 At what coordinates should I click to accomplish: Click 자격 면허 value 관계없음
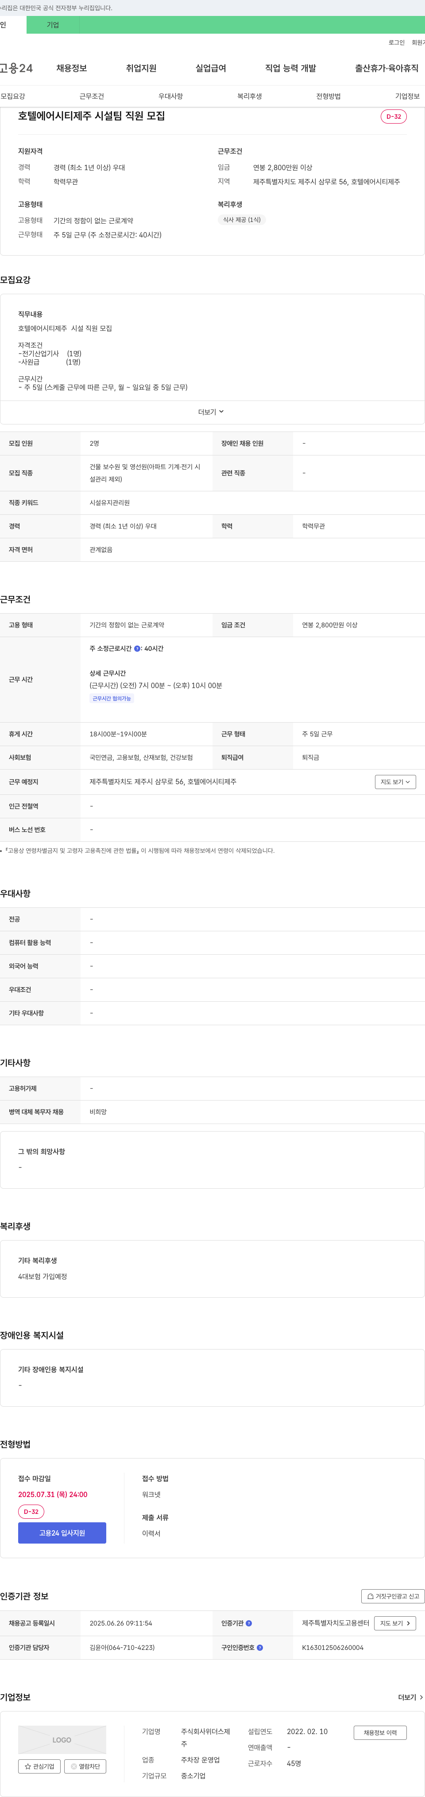[101, 550]
